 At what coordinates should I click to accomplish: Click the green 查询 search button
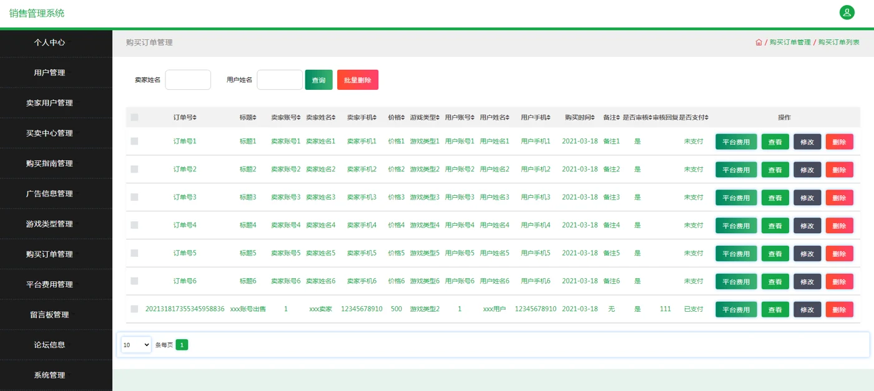(318, 80)
